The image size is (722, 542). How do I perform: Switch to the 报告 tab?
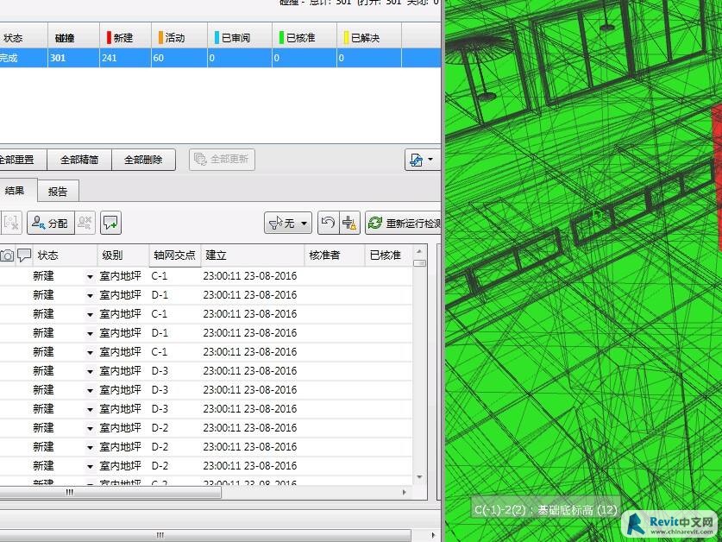coord(58,192)
